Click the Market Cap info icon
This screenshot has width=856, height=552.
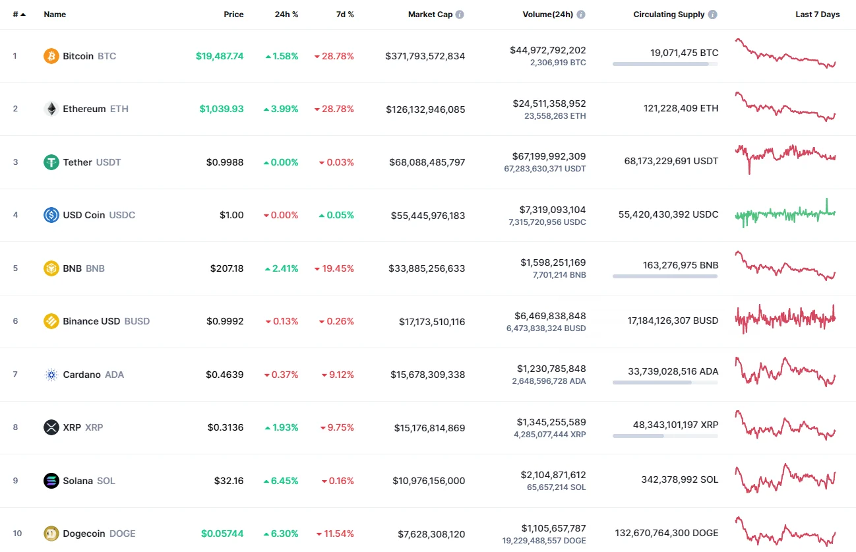(x=460, y=15)
